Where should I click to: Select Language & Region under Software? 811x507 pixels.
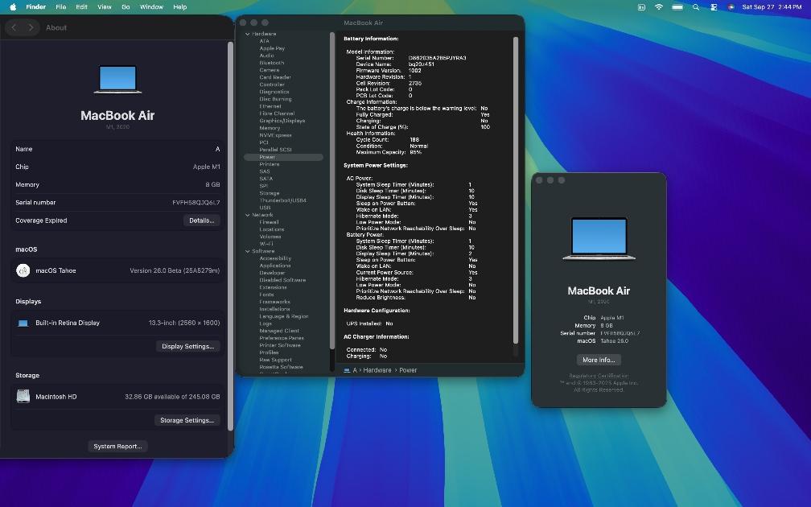(283, 316)
